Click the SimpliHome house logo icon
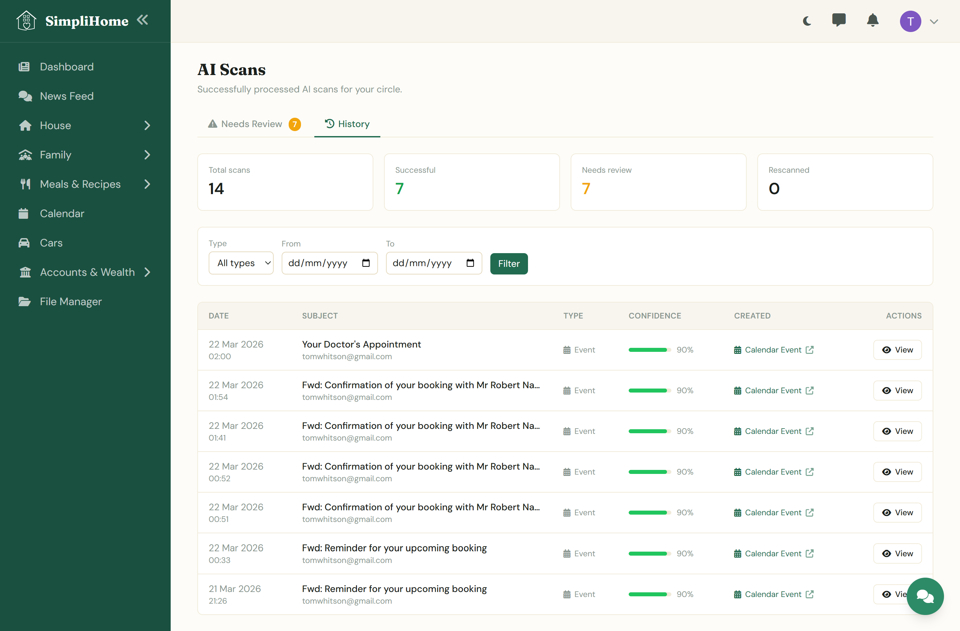 pyautogui.click(x=26, y=21)
